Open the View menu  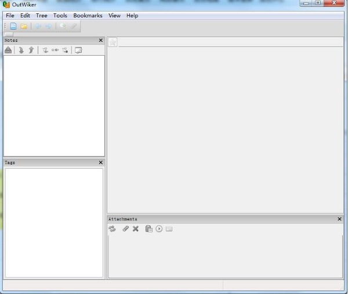[114, 16]
